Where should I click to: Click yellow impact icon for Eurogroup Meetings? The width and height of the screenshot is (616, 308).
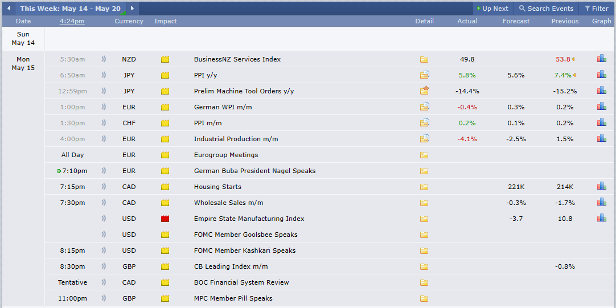tap(165, 155)
